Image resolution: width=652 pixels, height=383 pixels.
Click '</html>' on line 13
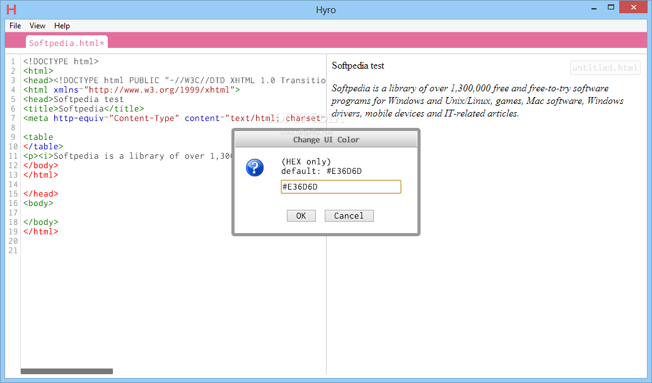[41, 175]
